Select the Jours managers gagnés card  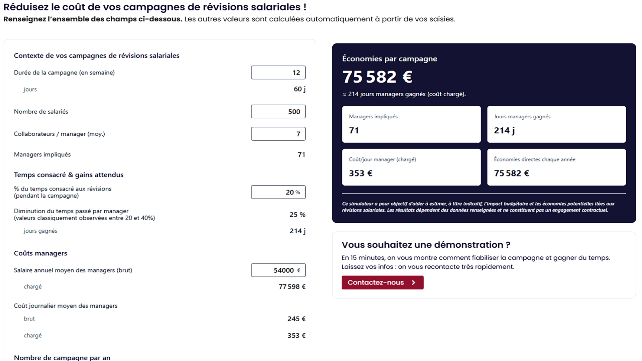point(556,124)
